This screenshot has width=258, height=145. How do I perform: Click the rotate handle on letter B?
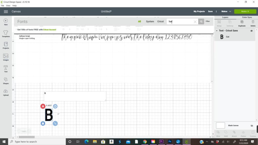55,106
